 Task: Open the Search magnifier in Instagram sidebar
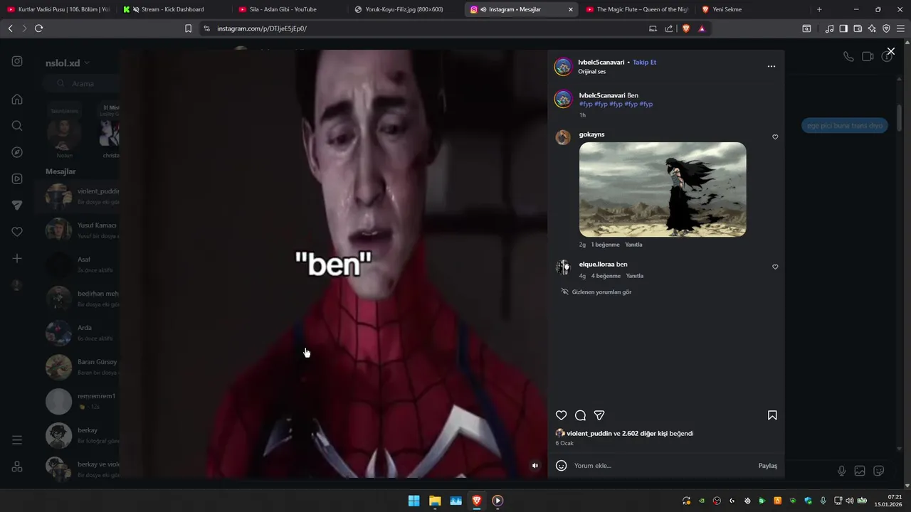pos(17,126)
